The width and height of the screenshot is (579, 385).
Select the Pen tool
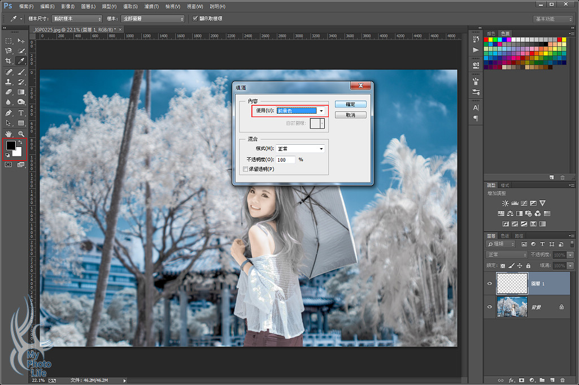pos(9,113)
